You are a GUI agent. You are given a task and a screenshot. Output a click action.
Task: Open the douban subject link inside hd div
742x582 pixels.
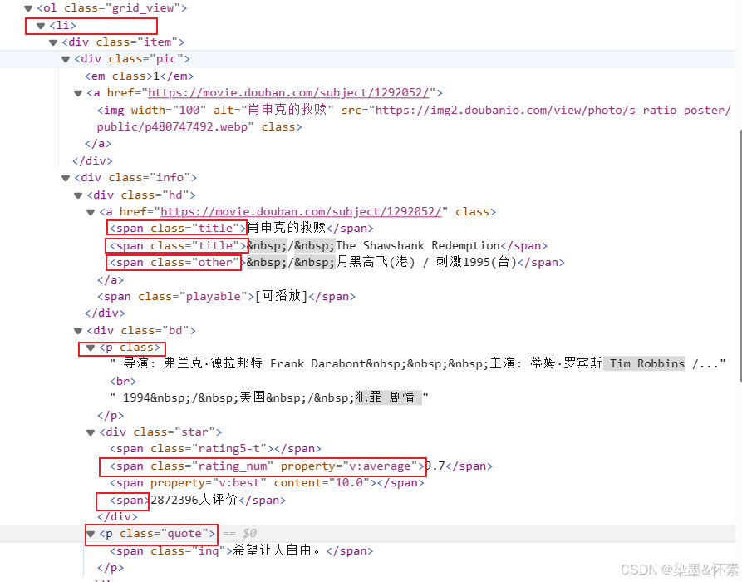pos(301,212)
